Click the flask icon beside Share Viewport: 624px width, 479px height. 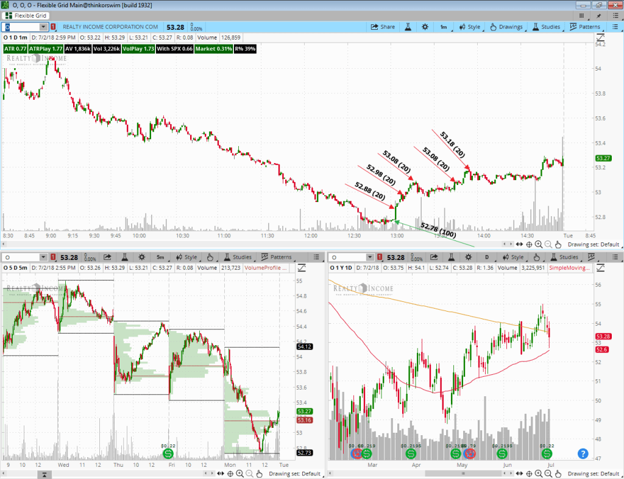click(408, 27)
